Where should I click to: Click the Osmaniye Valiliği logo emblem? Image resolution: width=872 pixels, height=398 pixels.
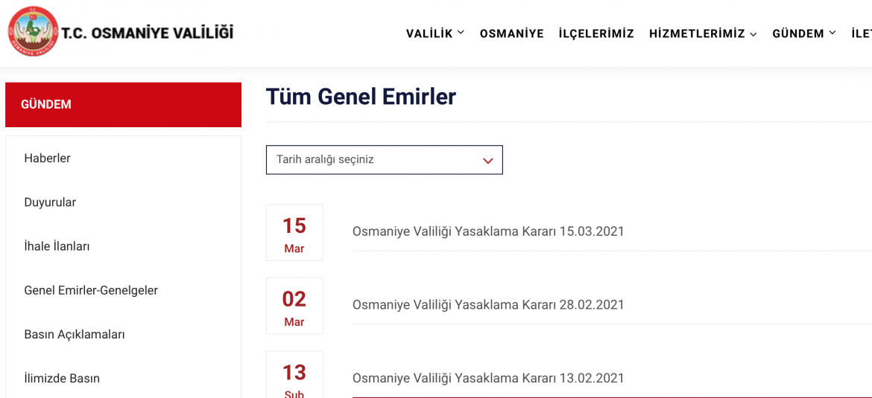pyautogui.click(x=34, y=33)
